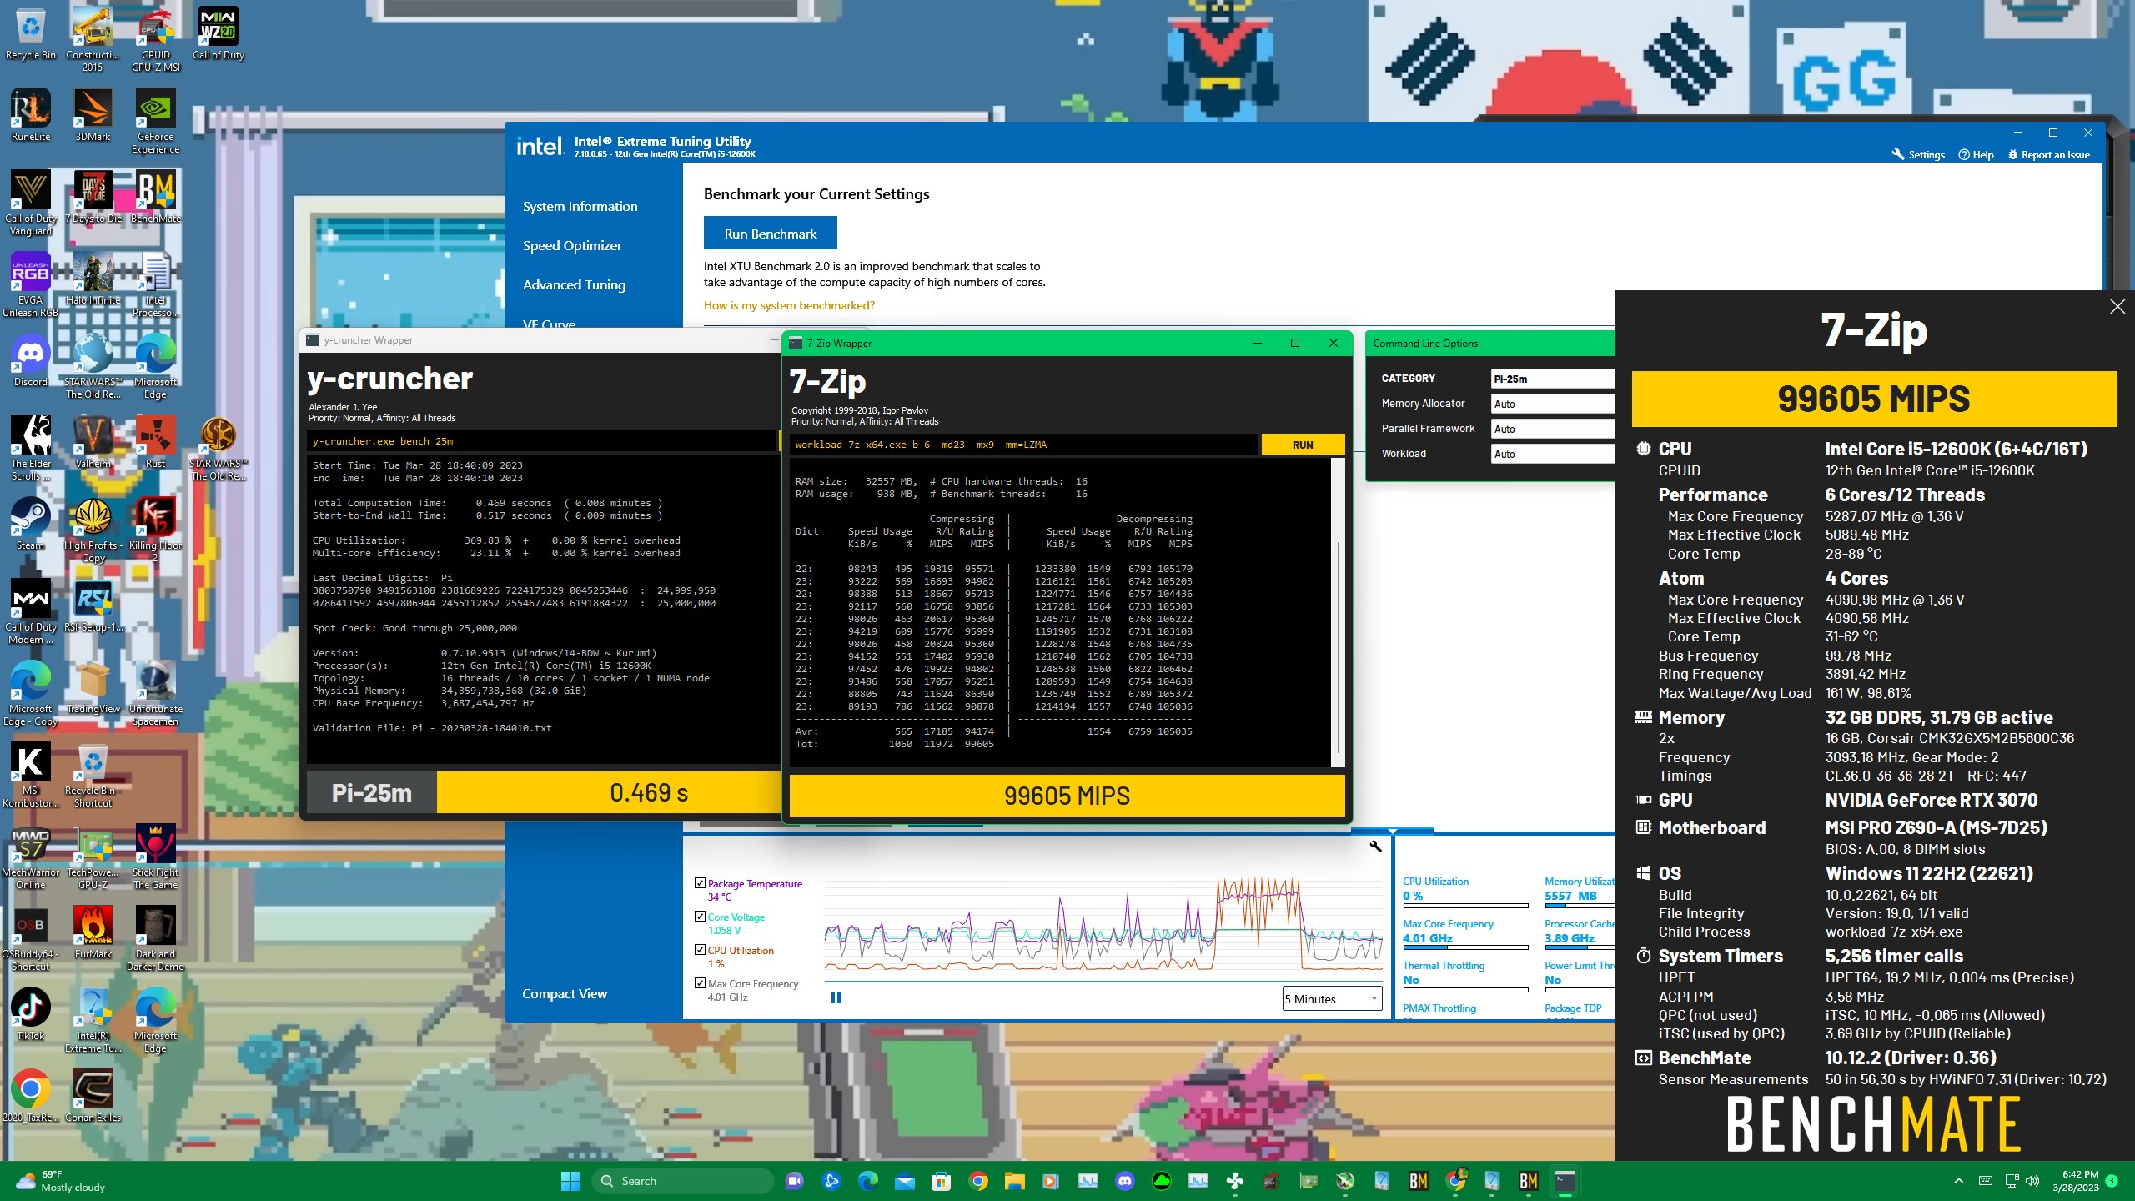Open TradingView desktop shortcut
This screenshot has height=1201, width=2135.
(x=93, y=687)
